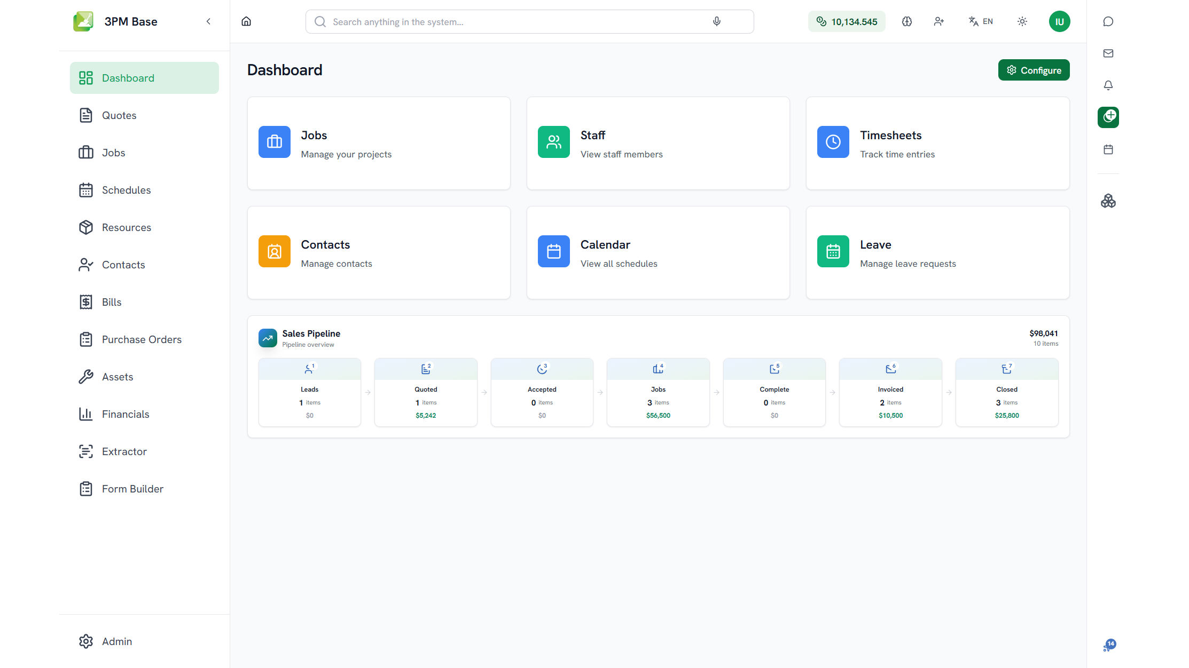Click 'Manage leave requests' card text
1189x668 pixels.
tap(908, 264)
